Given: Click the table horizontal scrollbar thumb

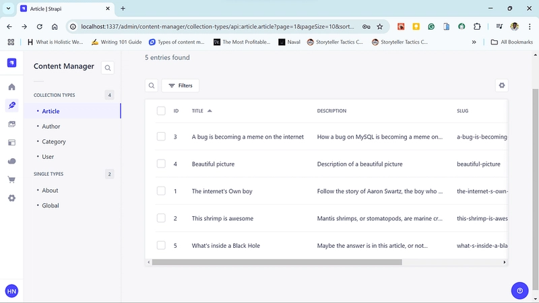Looking at the screenshot, I should click(277, 262).
